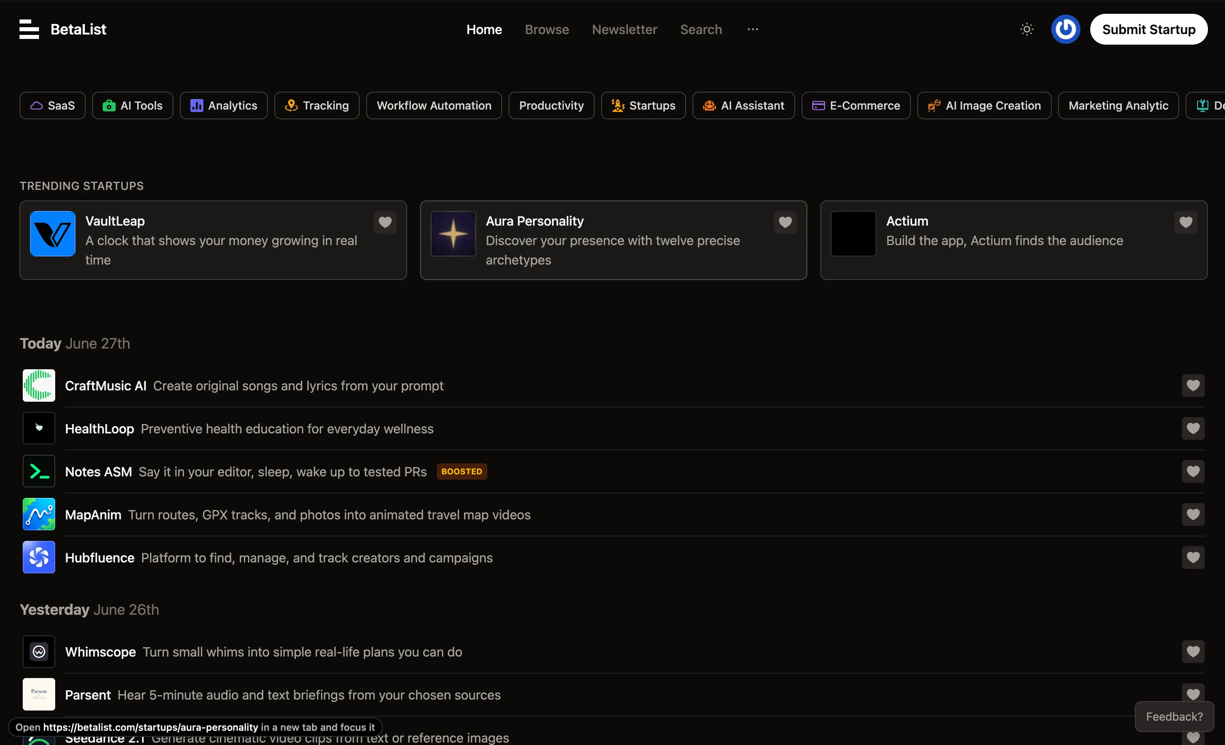
Task: Open the blue user profile avatar
Action: (1065, 29)
